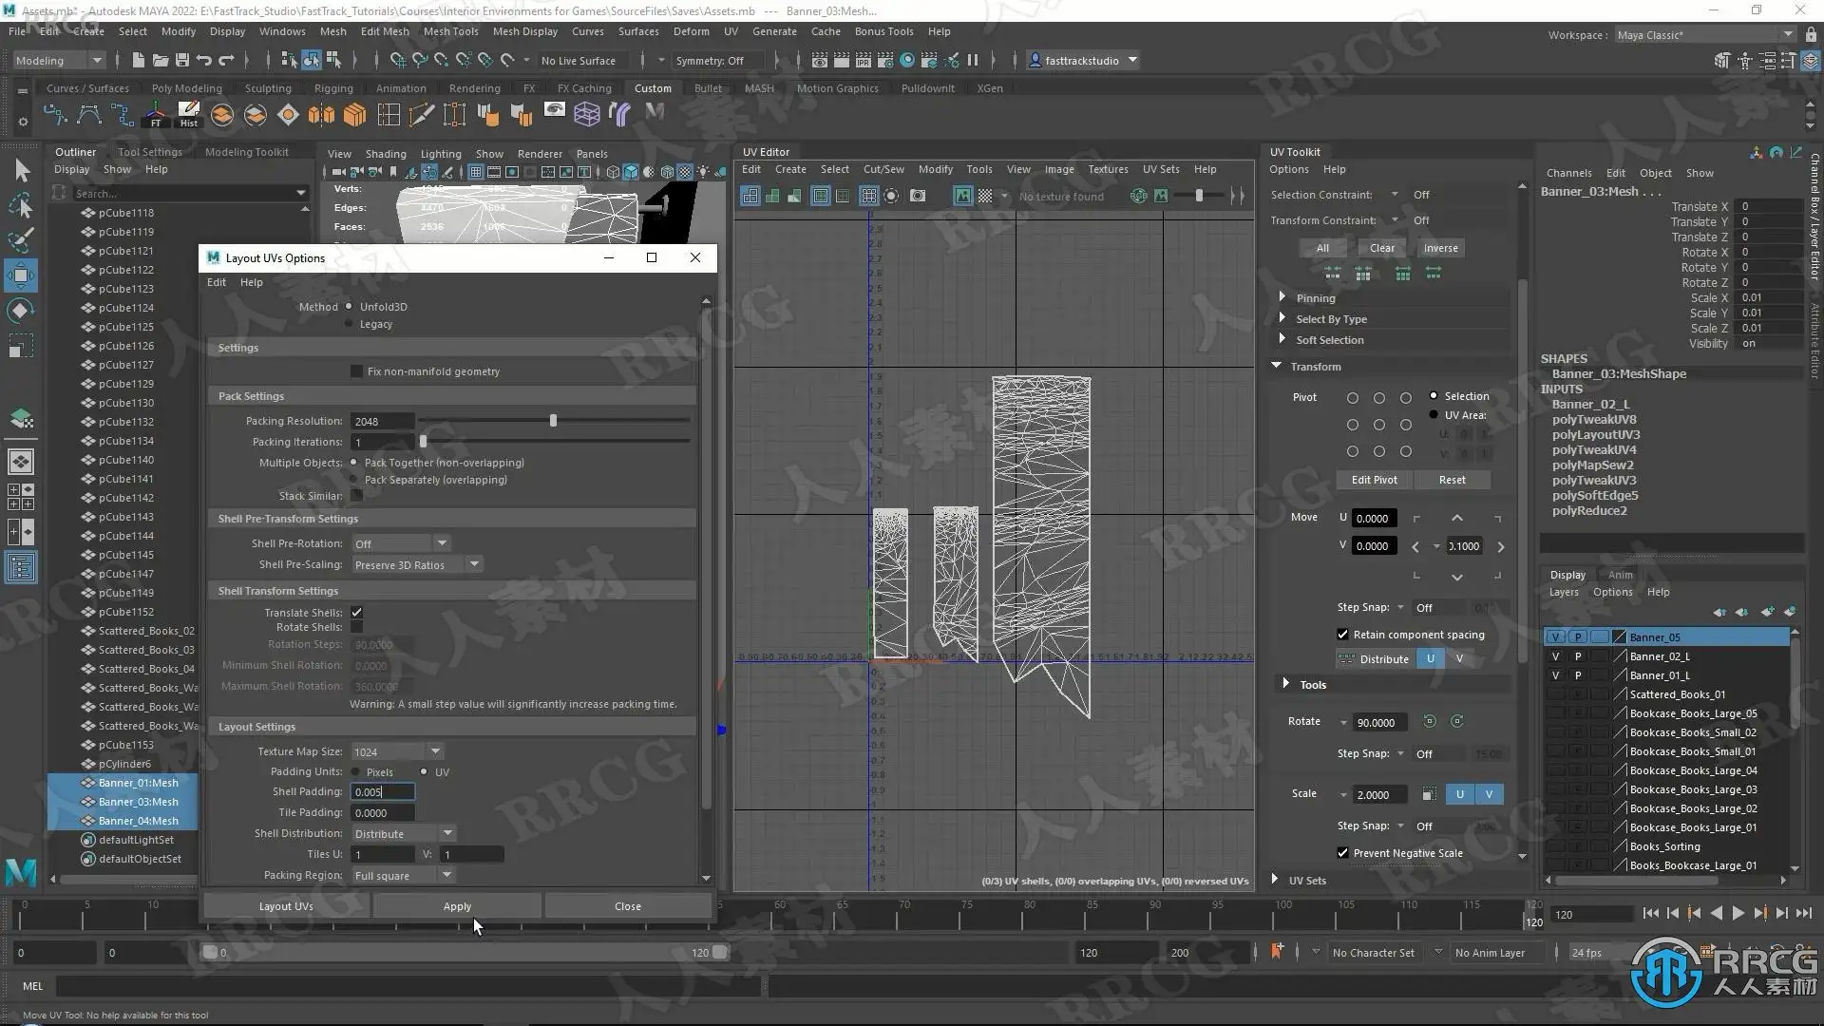Toggle the UV Editor grid icon
Screen dimensions: 1824x1026
coord(868,196)
